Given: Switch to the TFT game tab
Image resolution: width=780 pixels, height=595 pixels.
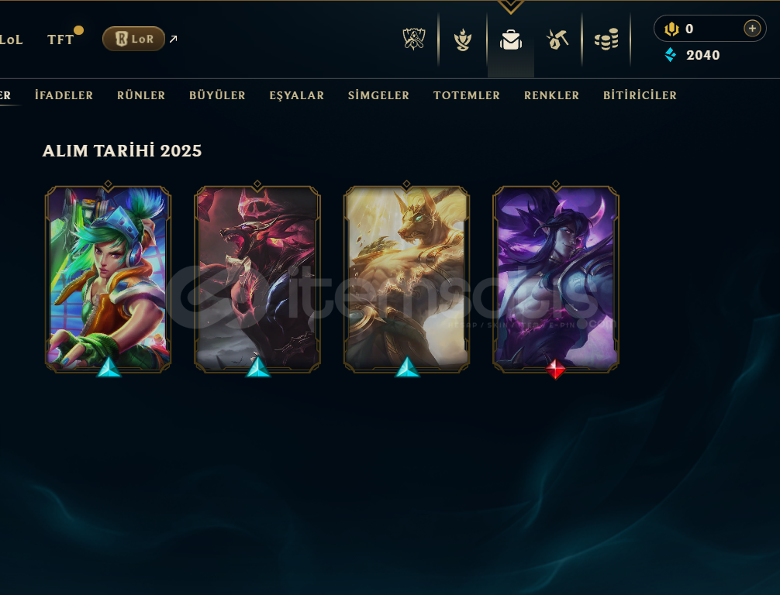Looking at the screenshot, I should (60, 40).
